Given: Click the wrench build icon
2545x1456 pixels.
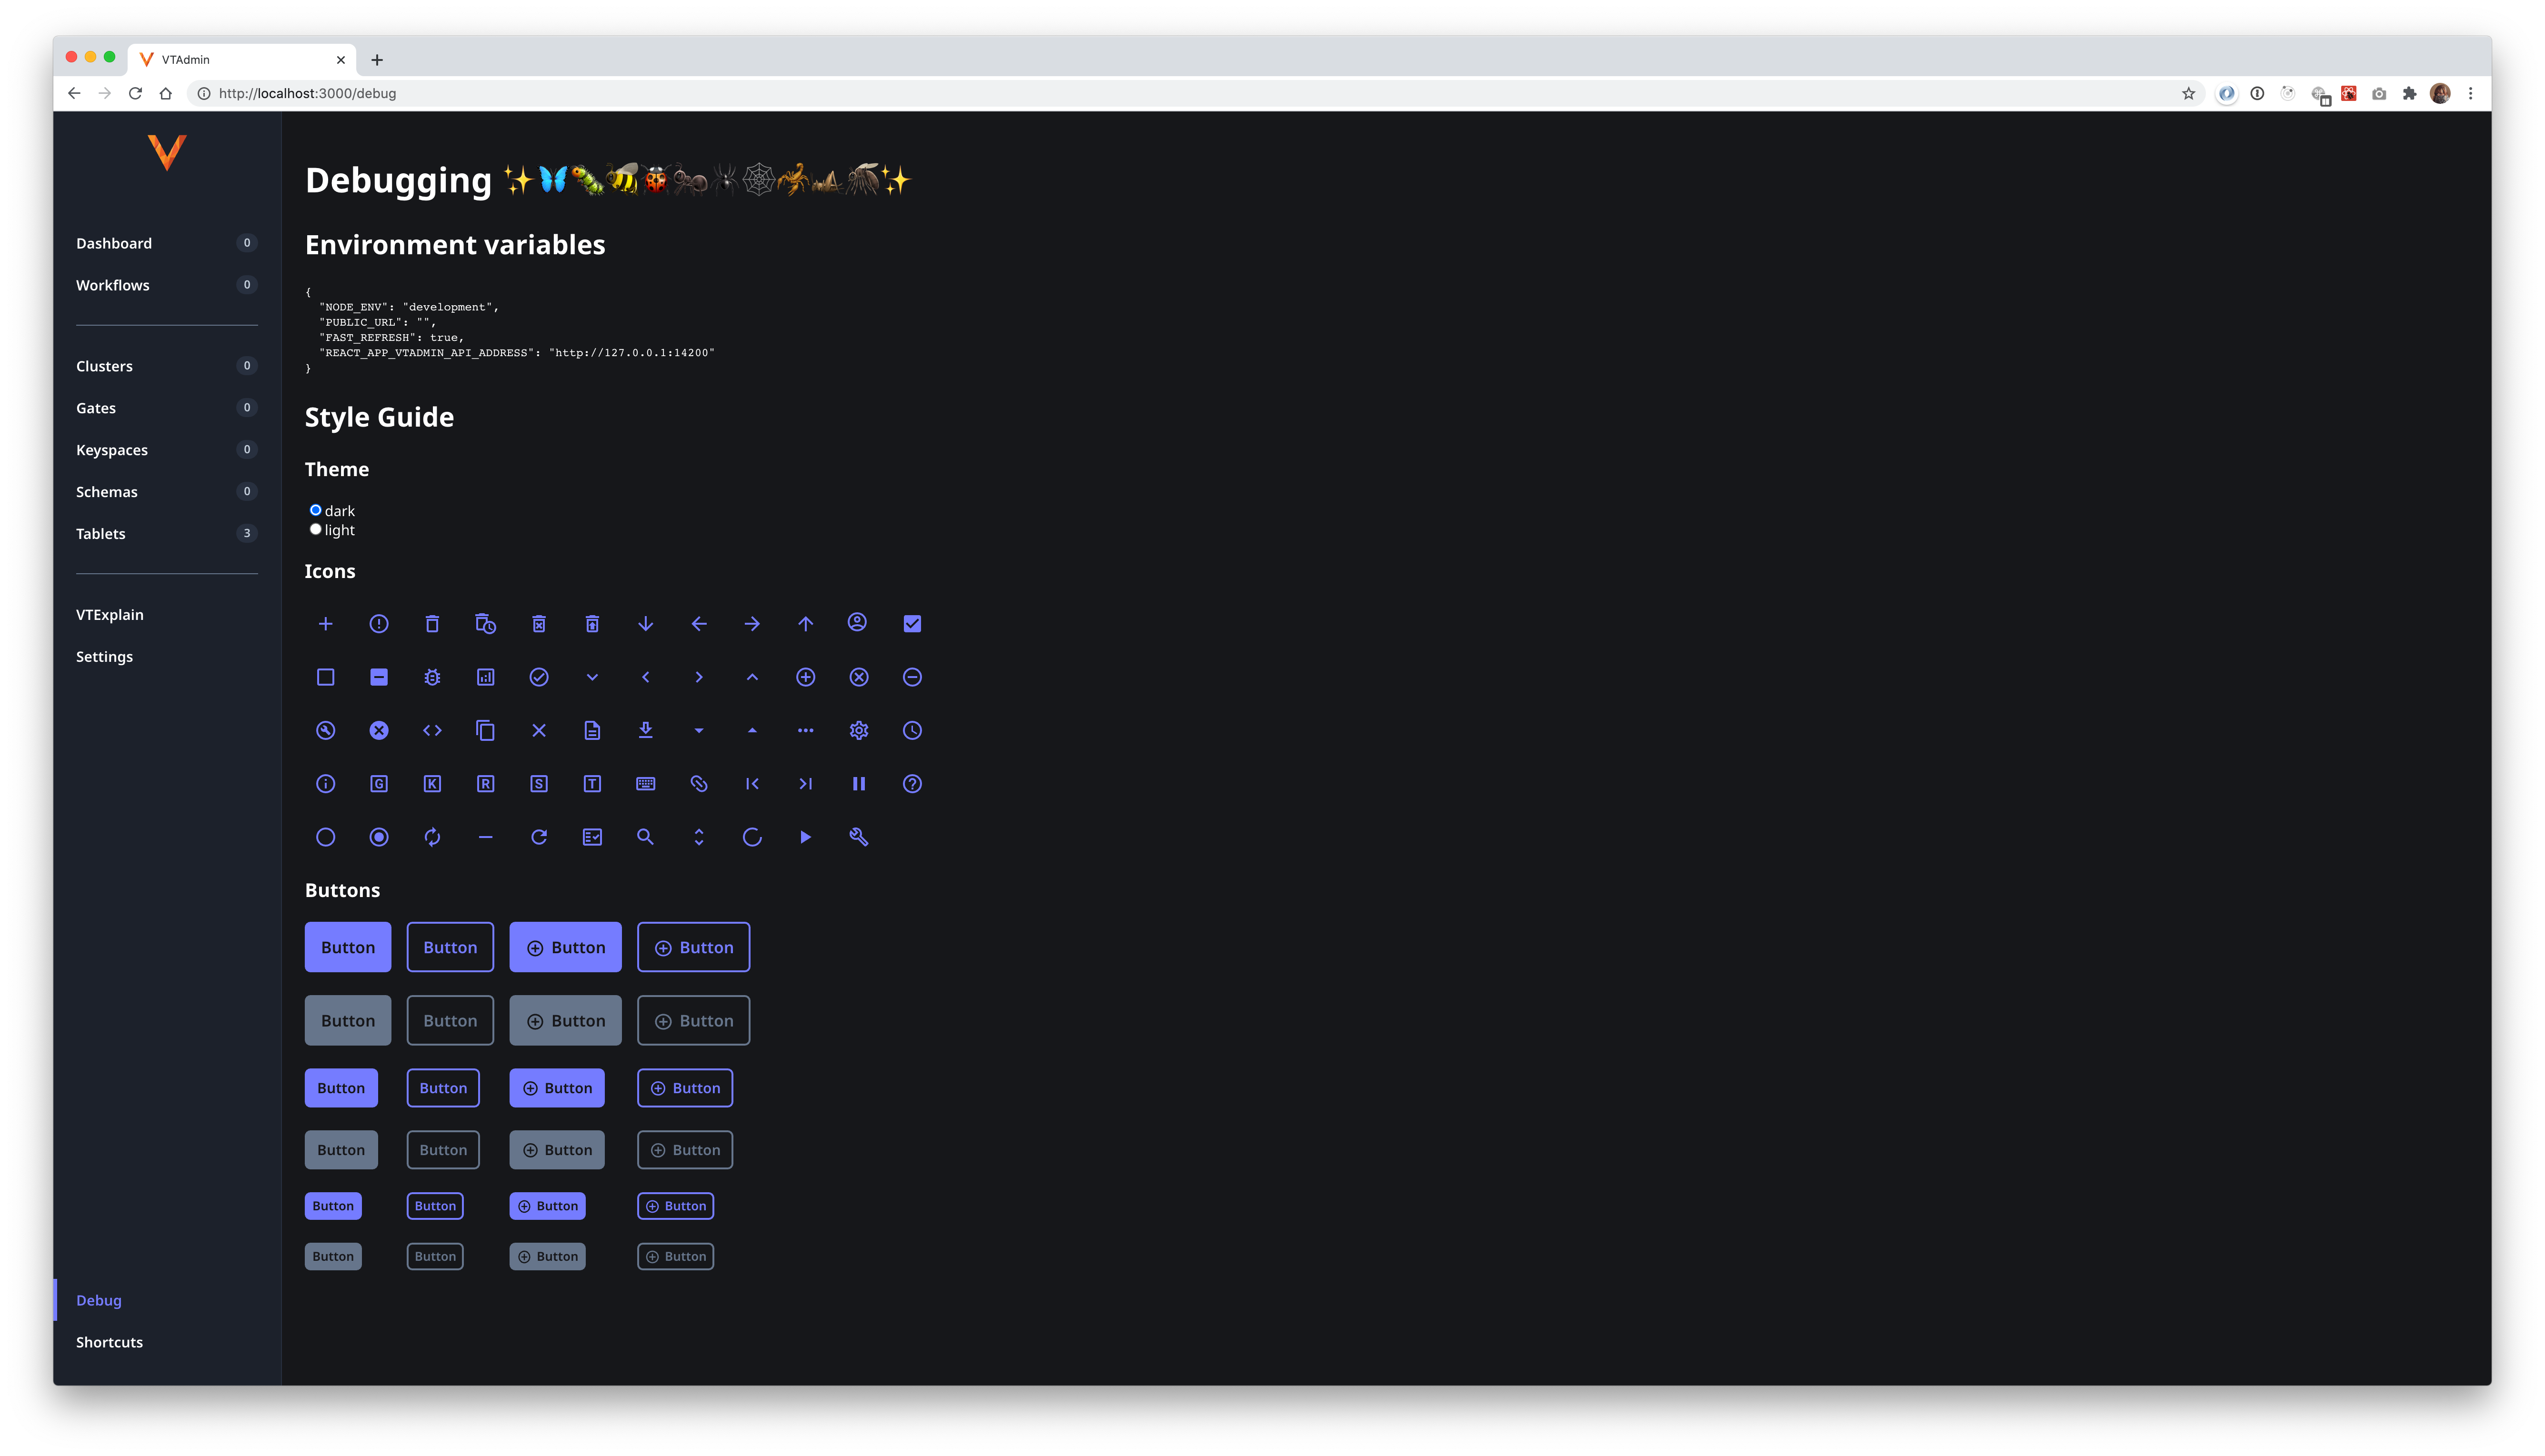Looking at the screenshot, I should click(x=858, y=837).
